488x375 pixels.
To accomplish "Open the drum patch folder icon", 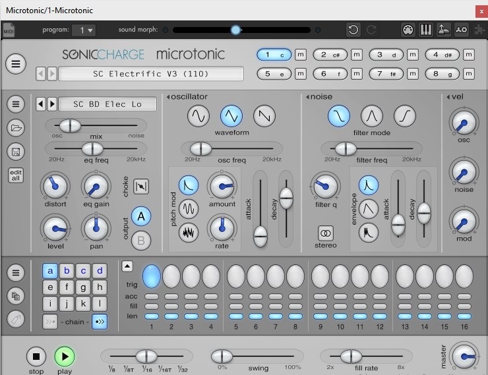I will (x=16, y=128).
